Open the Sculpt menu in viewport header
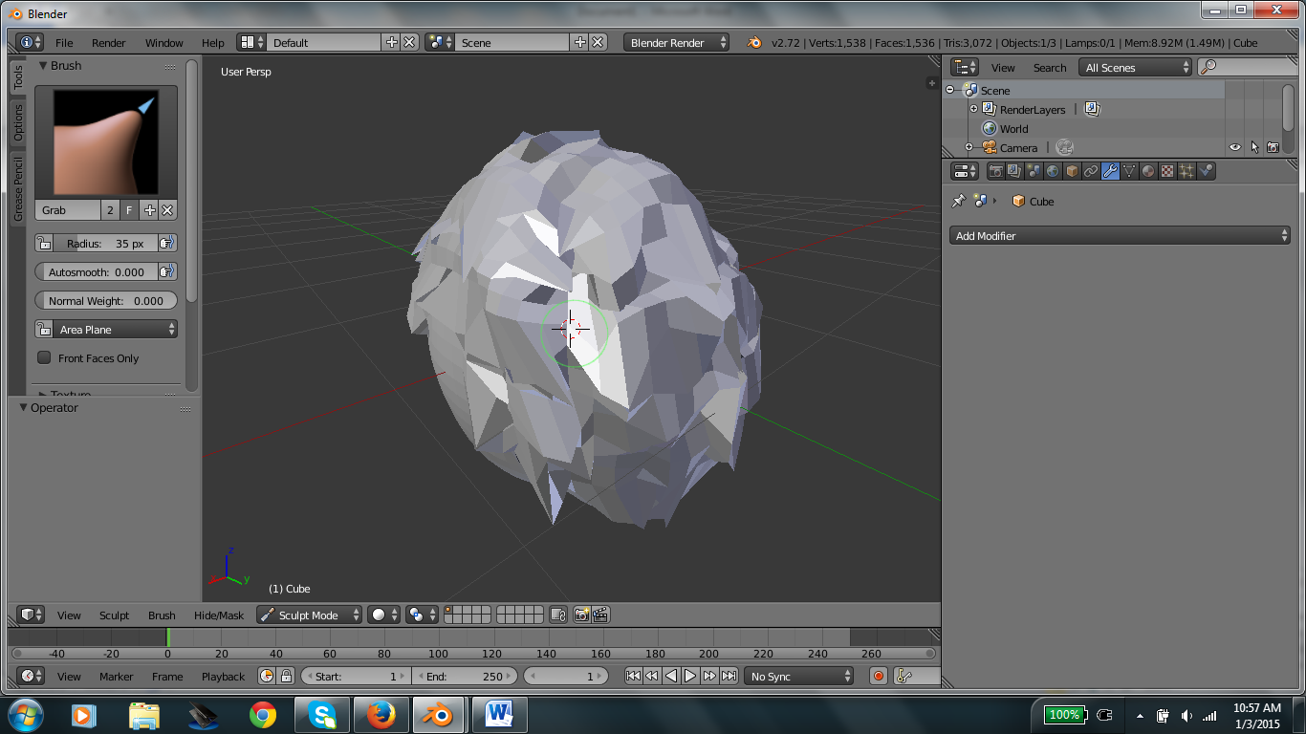1306x734 pixels. pos(115,615)
